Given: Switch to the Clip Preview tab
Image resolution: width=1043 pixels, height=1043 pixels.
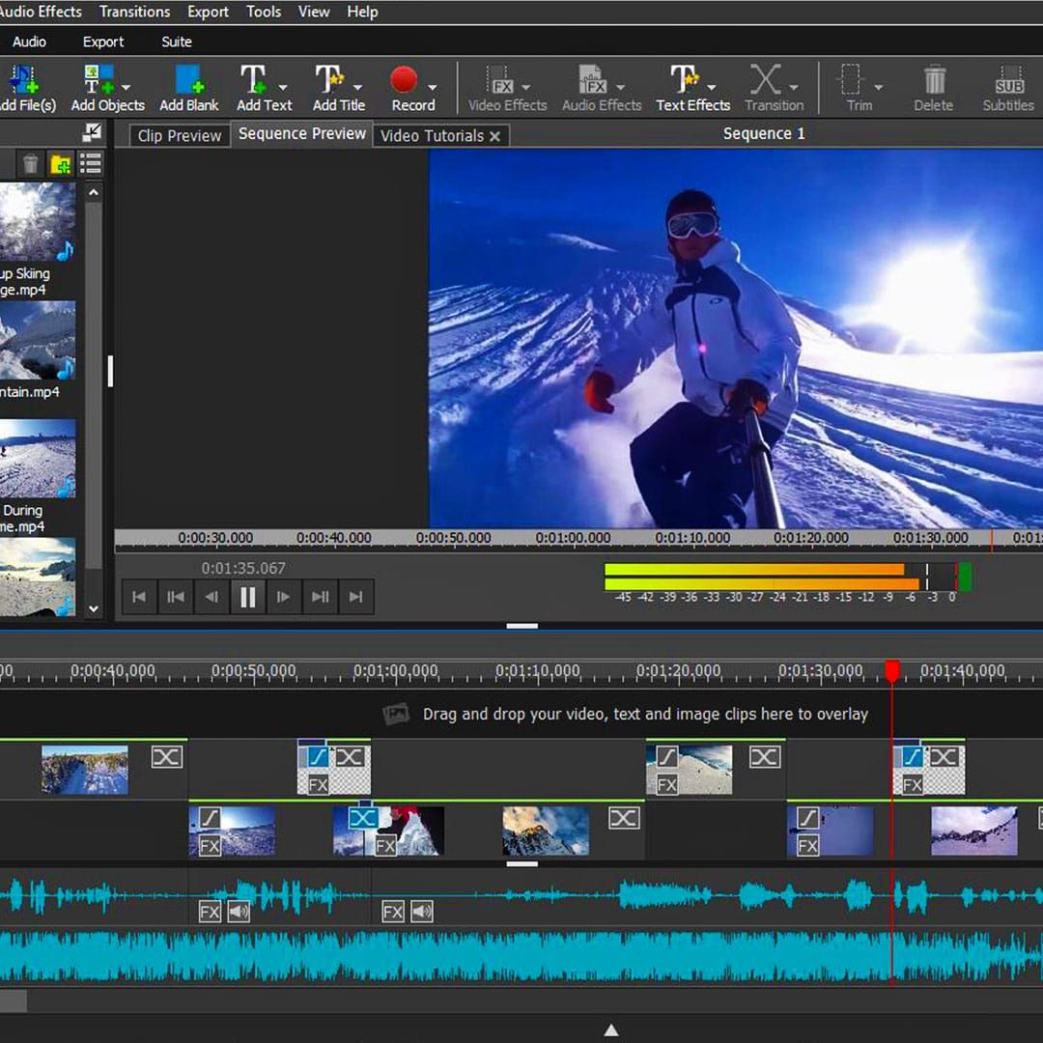Looking at the screenshot, I should tap(179, 135).
